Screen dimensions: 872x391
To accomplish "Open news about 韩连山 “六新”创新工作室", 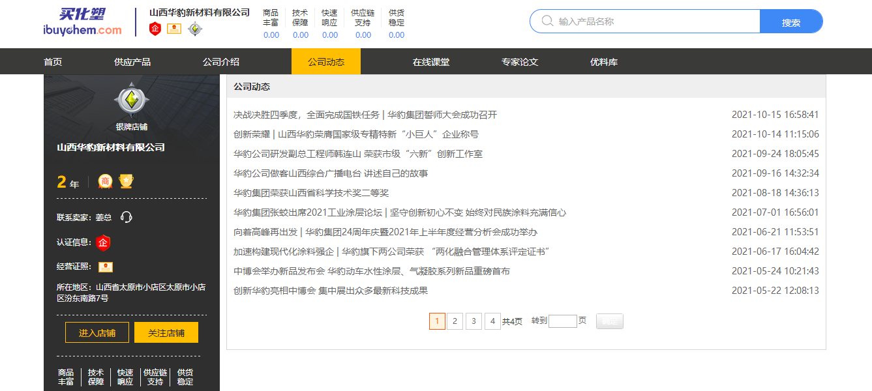I will [x=358, y=154].
